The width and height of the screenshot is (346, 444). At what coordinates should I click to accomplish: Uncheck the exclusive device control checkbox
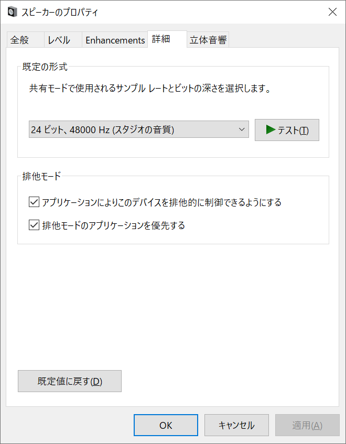click(x=35, y=202)
